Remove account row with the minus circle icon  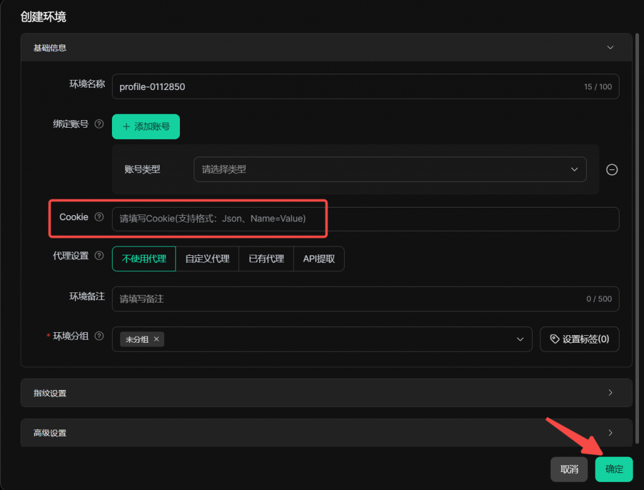coord(611,170)
